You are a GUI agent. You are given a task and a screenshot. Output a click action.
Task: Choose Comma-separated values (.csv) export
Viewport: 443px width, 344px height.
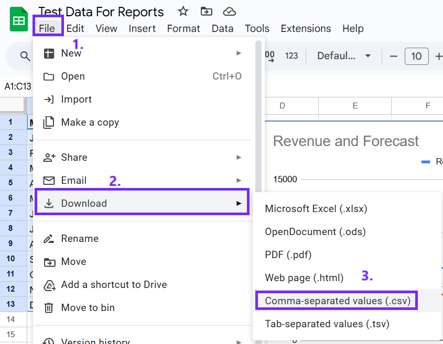[336, 300]
